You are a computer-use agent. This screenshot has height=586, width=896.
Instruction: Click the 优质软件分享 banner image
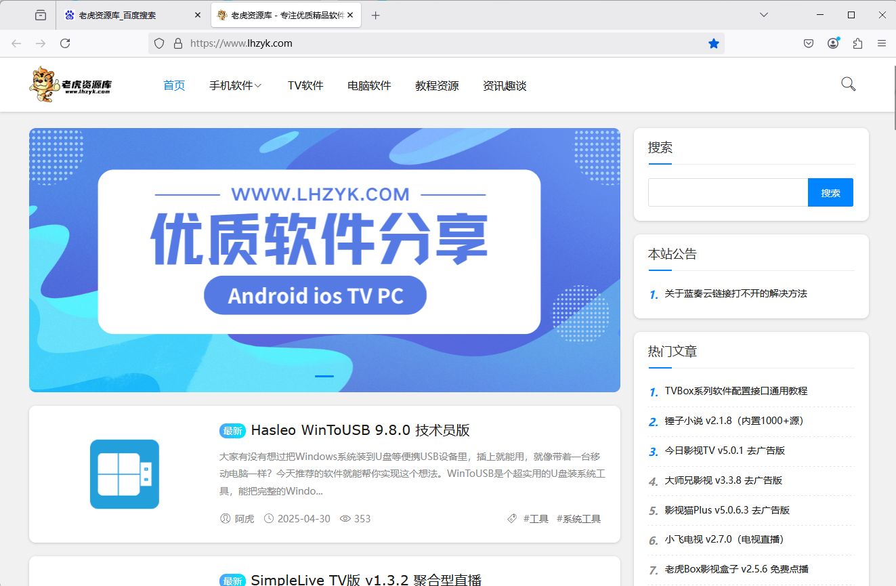324,260
